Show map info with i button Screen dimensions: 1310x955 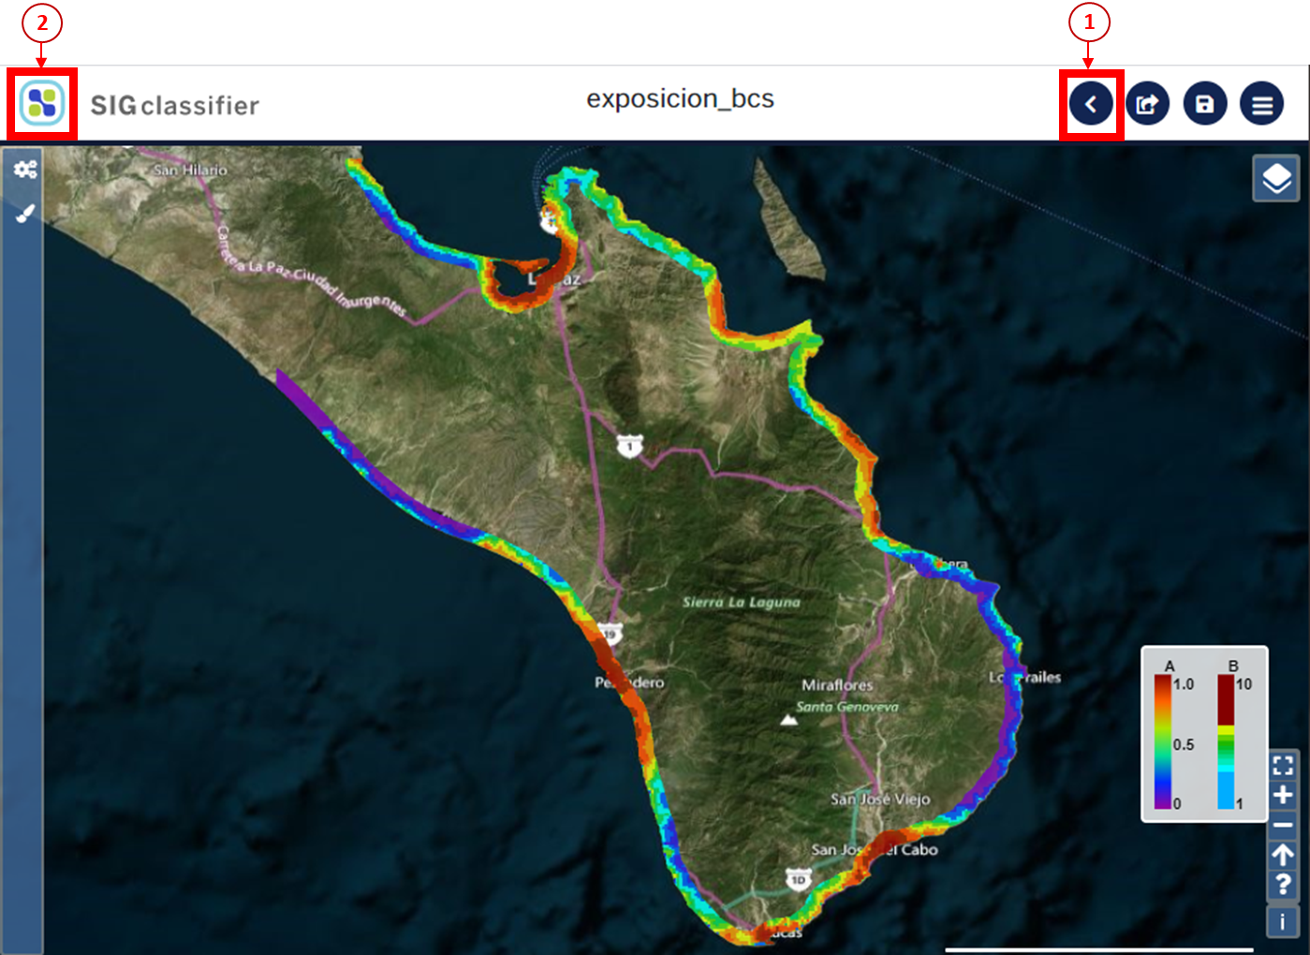tap(1283, 922)
